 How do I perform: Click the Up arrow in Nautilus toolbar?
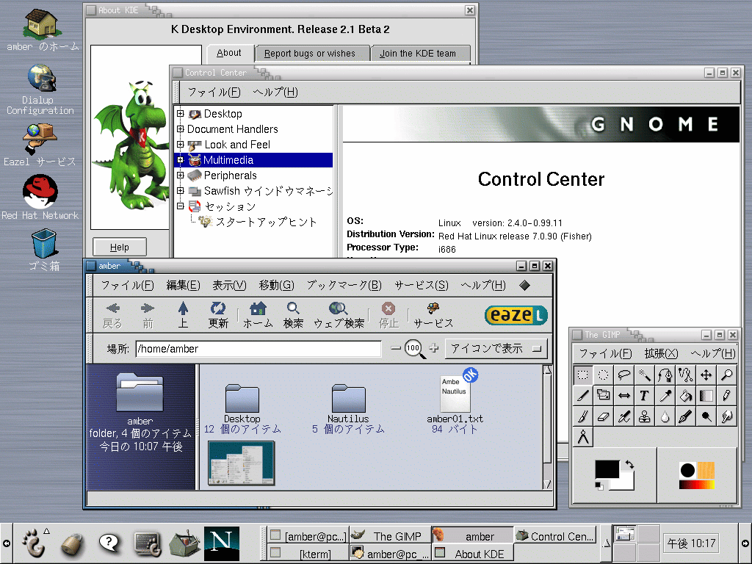click(183, 315)
